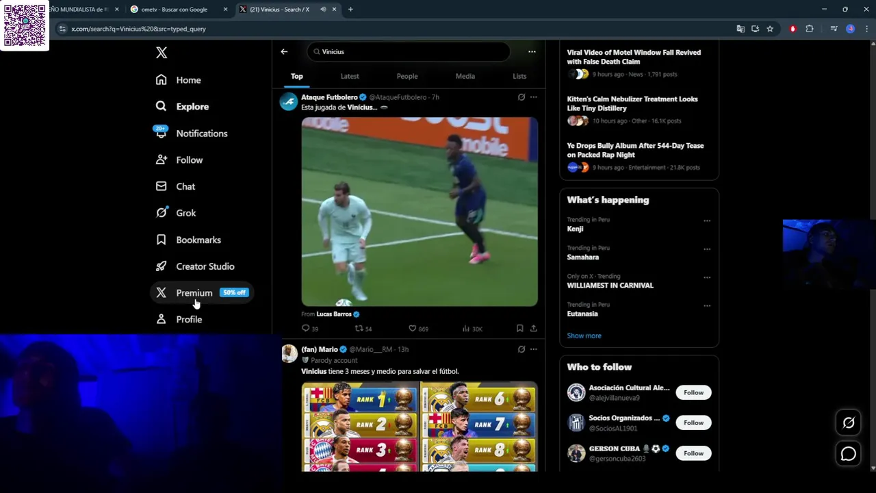
Task: Switch to the People tab
Action: point(407,76)
